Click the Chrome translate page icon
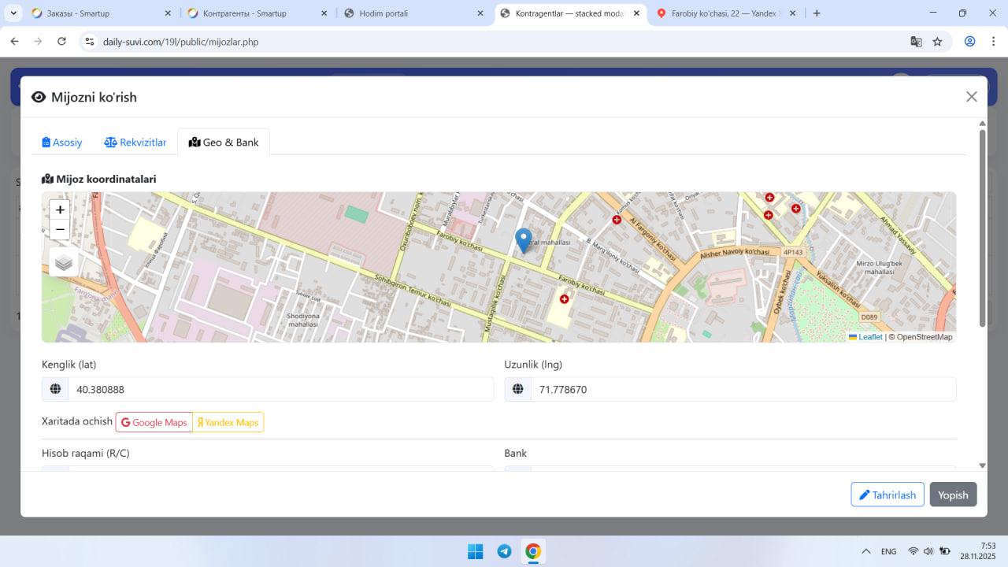This screenshot has width=1008, height=567. tap(916, 42)
